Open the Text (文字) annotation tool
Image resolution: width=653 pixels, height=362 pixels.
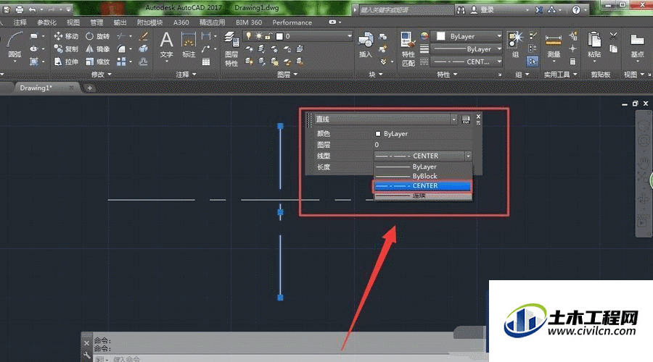coord(167,45)
